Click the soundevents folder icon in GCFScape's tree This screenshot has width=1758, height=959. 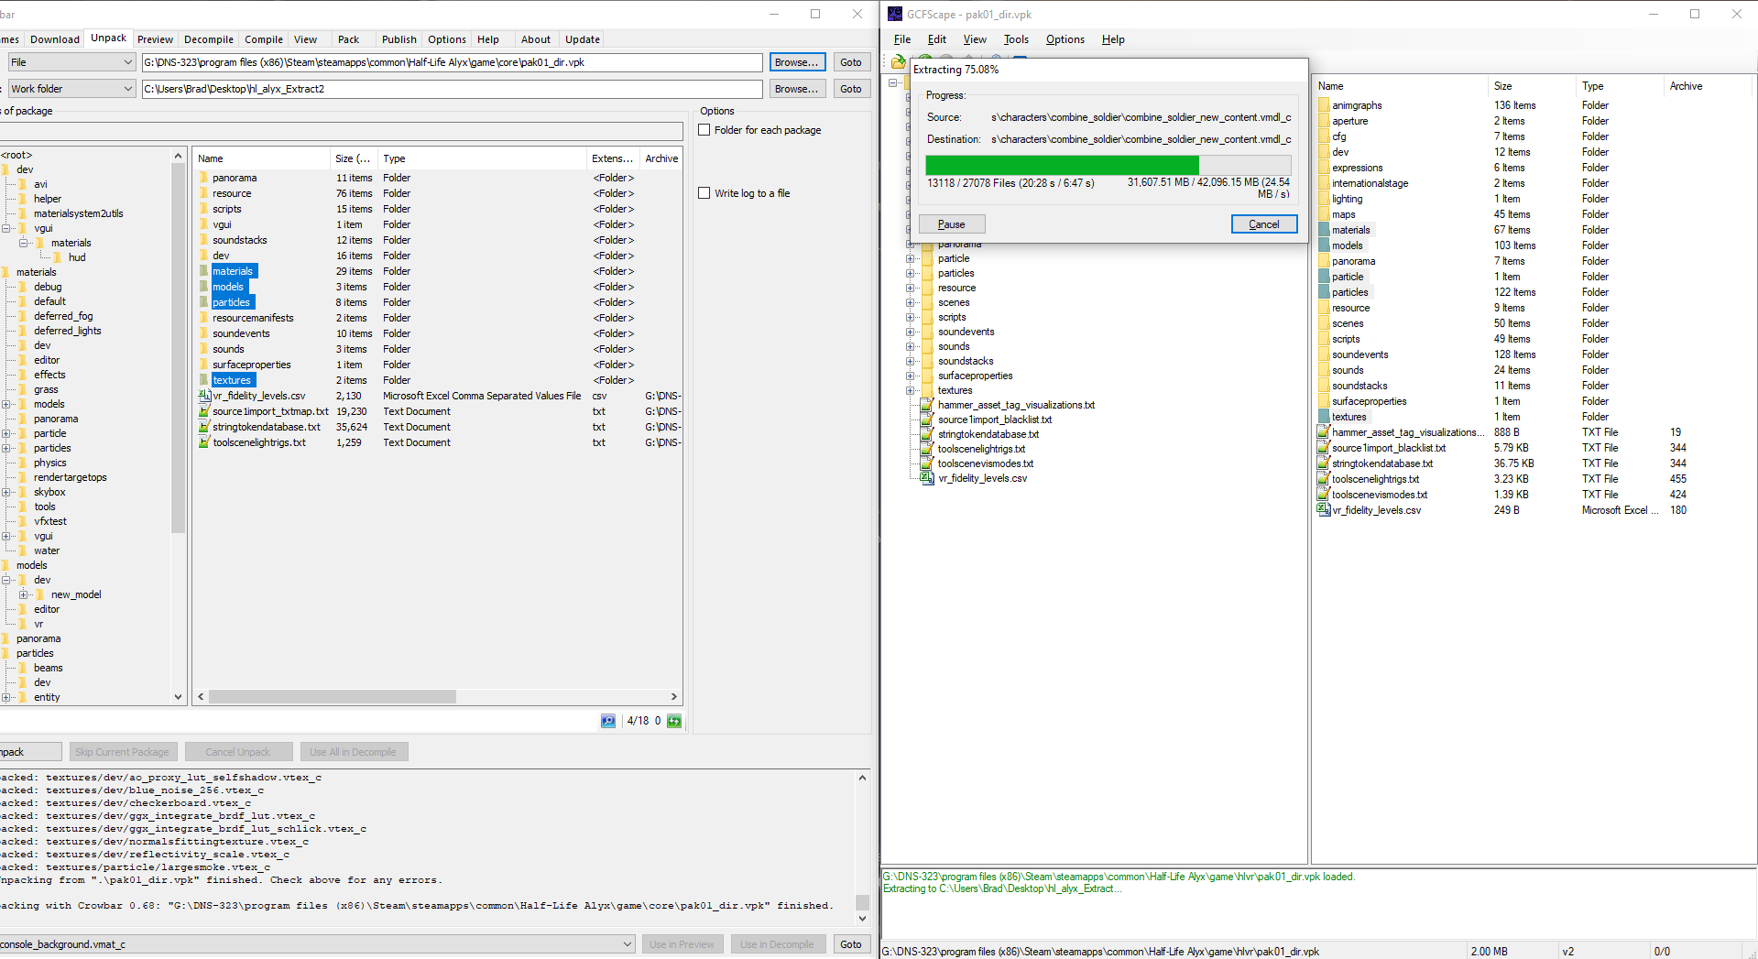coord(928,332)
